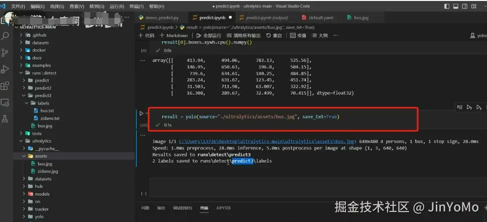
Task: Open output actions ellipsis for array output
Action: 143,61
